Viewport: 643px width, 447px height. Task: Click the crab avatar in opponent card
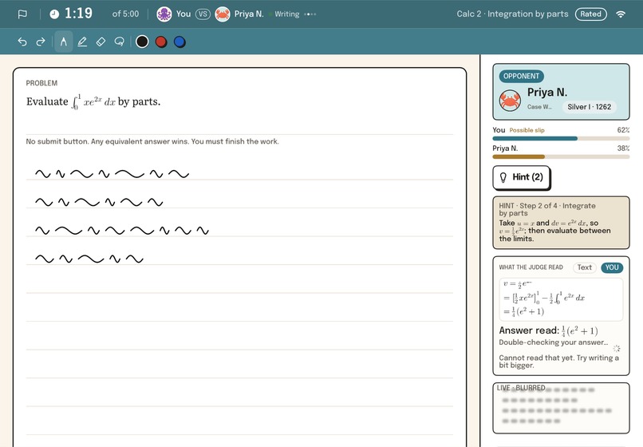510,101
